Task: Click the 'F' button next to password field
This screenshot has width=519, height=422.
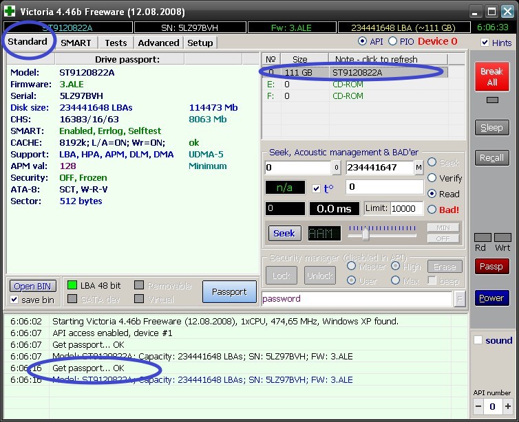Action: [460, 298]
